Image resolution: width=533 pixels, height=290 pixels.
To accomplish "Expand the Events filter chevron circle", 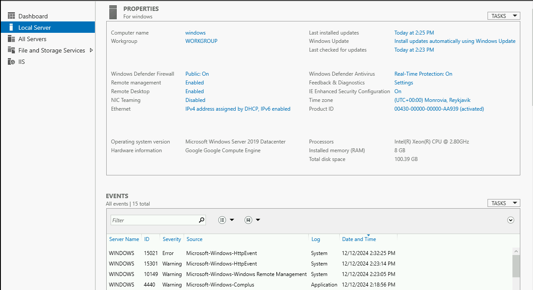I will coord(511,220).
